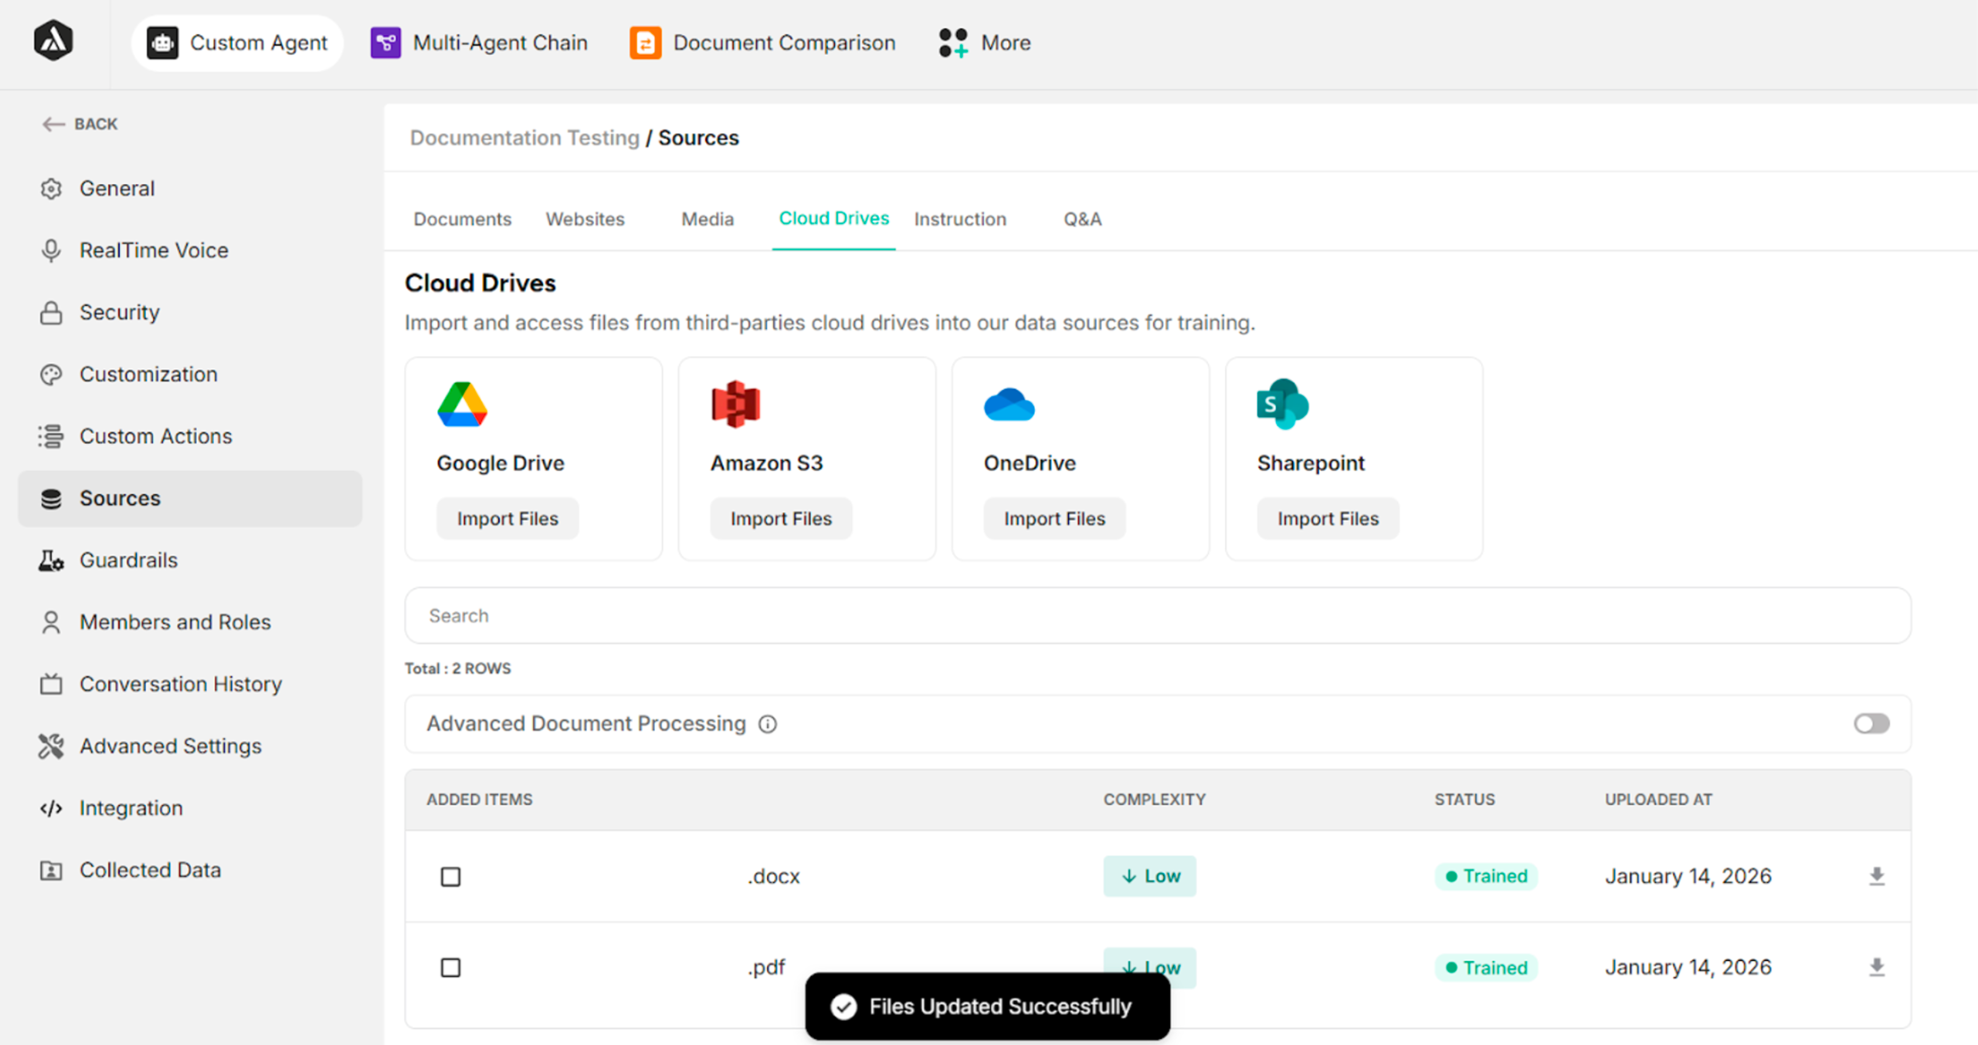The height and width of the screenshot is (1045, 1978).
Task: Click the Amazon S3 logo icon
Action: (x=735, y=404)
